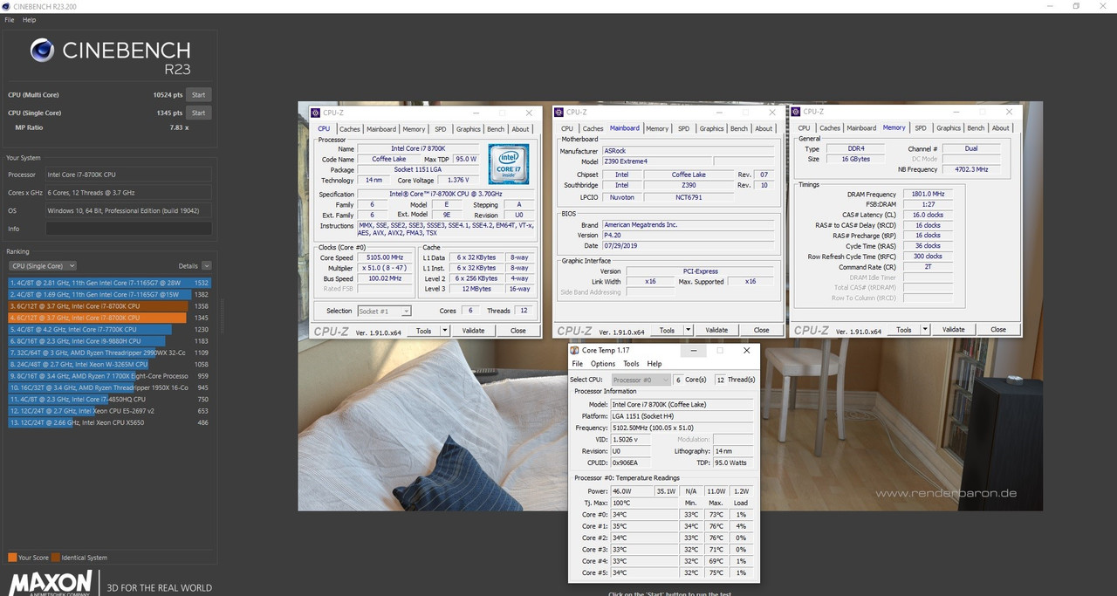Click the CPU-Z title icon of Memory window
The width and height of the screenshot is (1117, 596).
[x=796, y=112]
